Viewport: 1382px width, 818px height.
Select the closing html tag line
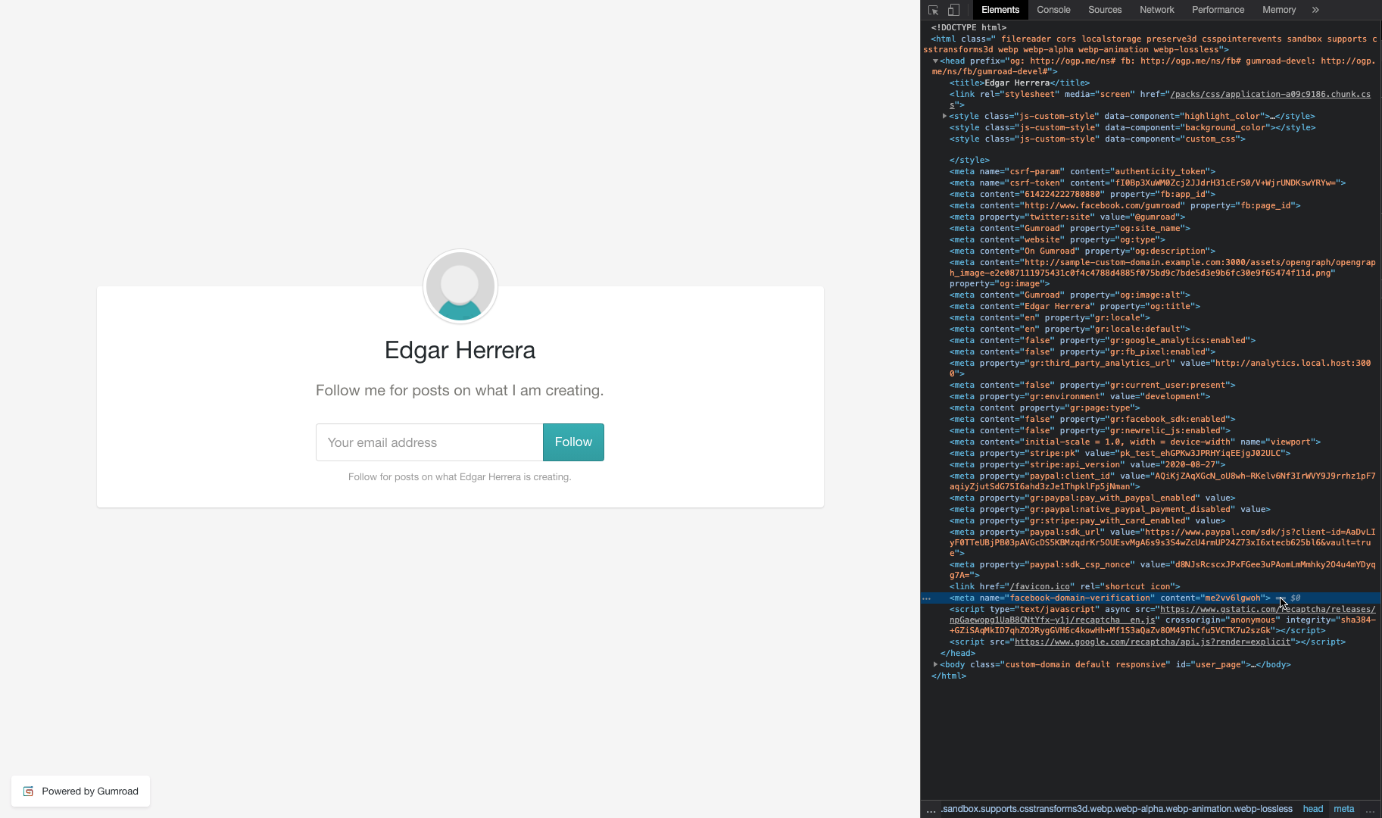tap(948, 676)
